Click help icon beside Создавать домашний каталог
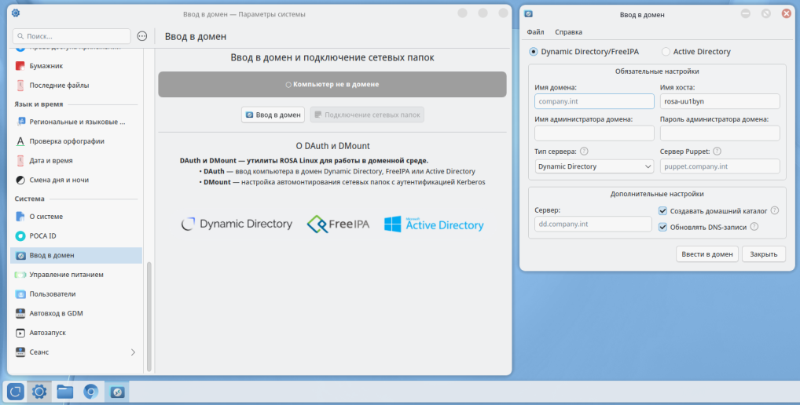Image resolution: width=800 pixels, height=405 pixels. (775, 210)
